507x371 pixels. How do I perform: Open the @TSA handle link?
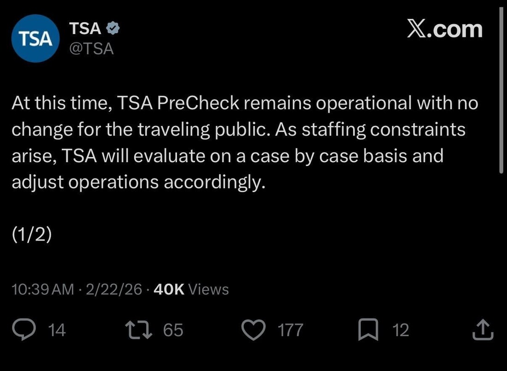(92, 48)
